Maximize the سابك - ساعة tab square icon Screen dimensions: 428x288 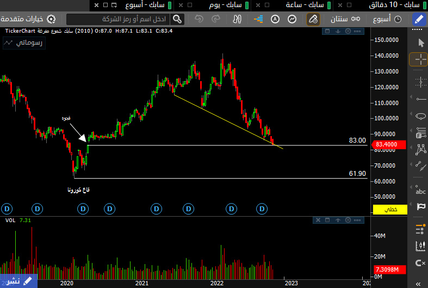click(x=267, y=5)
